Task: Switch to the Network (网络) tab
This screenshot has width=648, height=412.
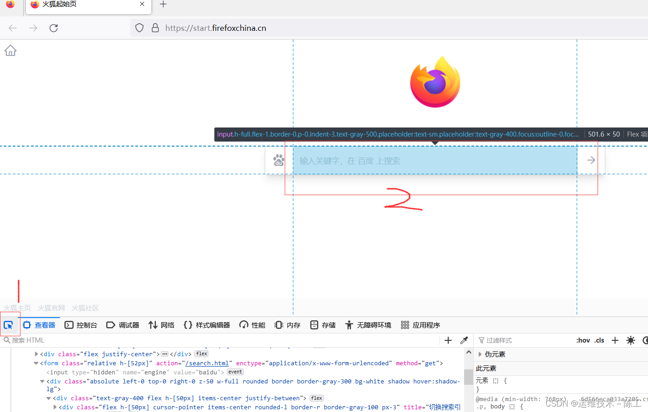Action: (162, 325)
